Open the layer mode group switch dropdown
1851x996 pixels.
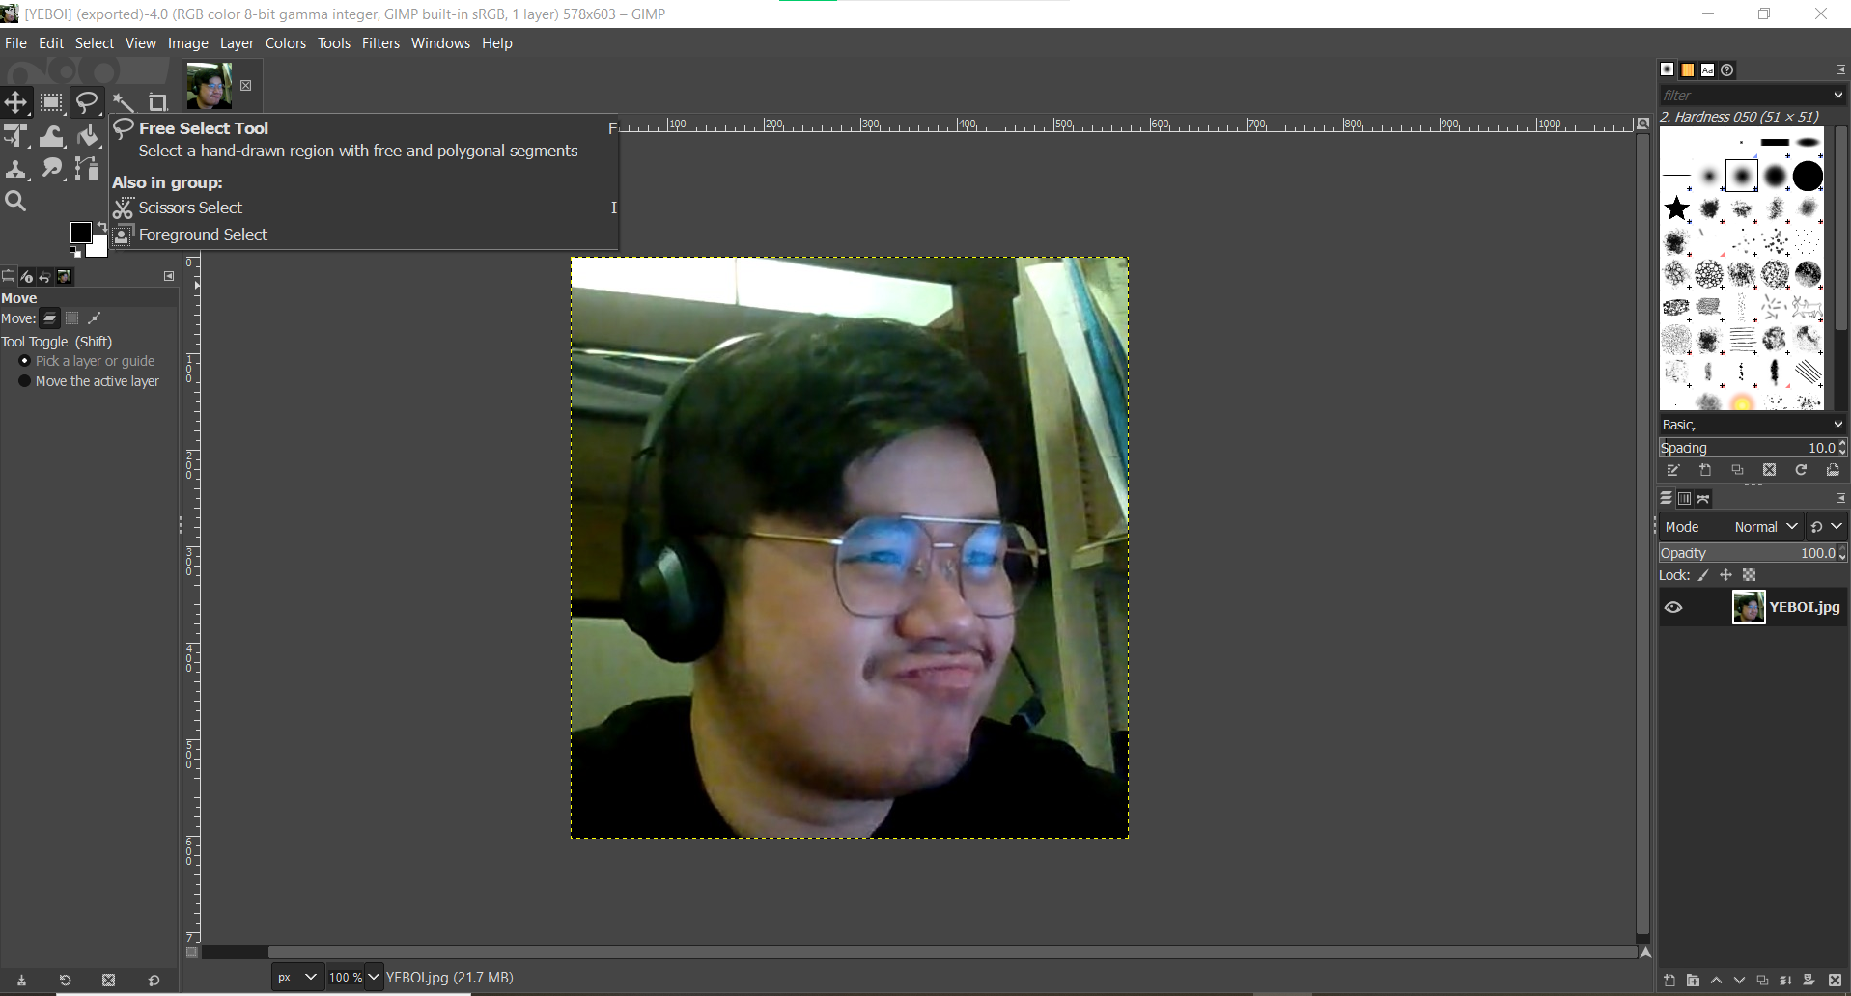[x=1827, y=527]
